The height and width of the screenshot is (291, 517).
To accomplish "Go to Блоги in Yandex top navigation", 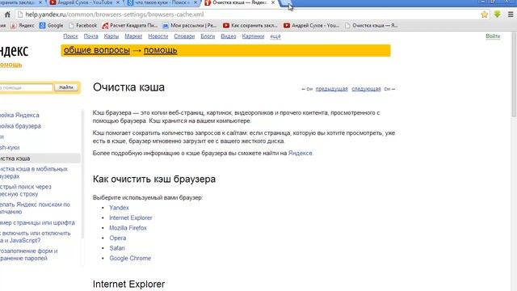I will coord(208,36).
